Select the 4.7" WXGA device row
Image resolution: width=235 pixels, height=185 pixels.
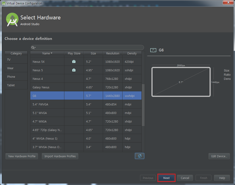pyautogui.click(x=86, y=121)
